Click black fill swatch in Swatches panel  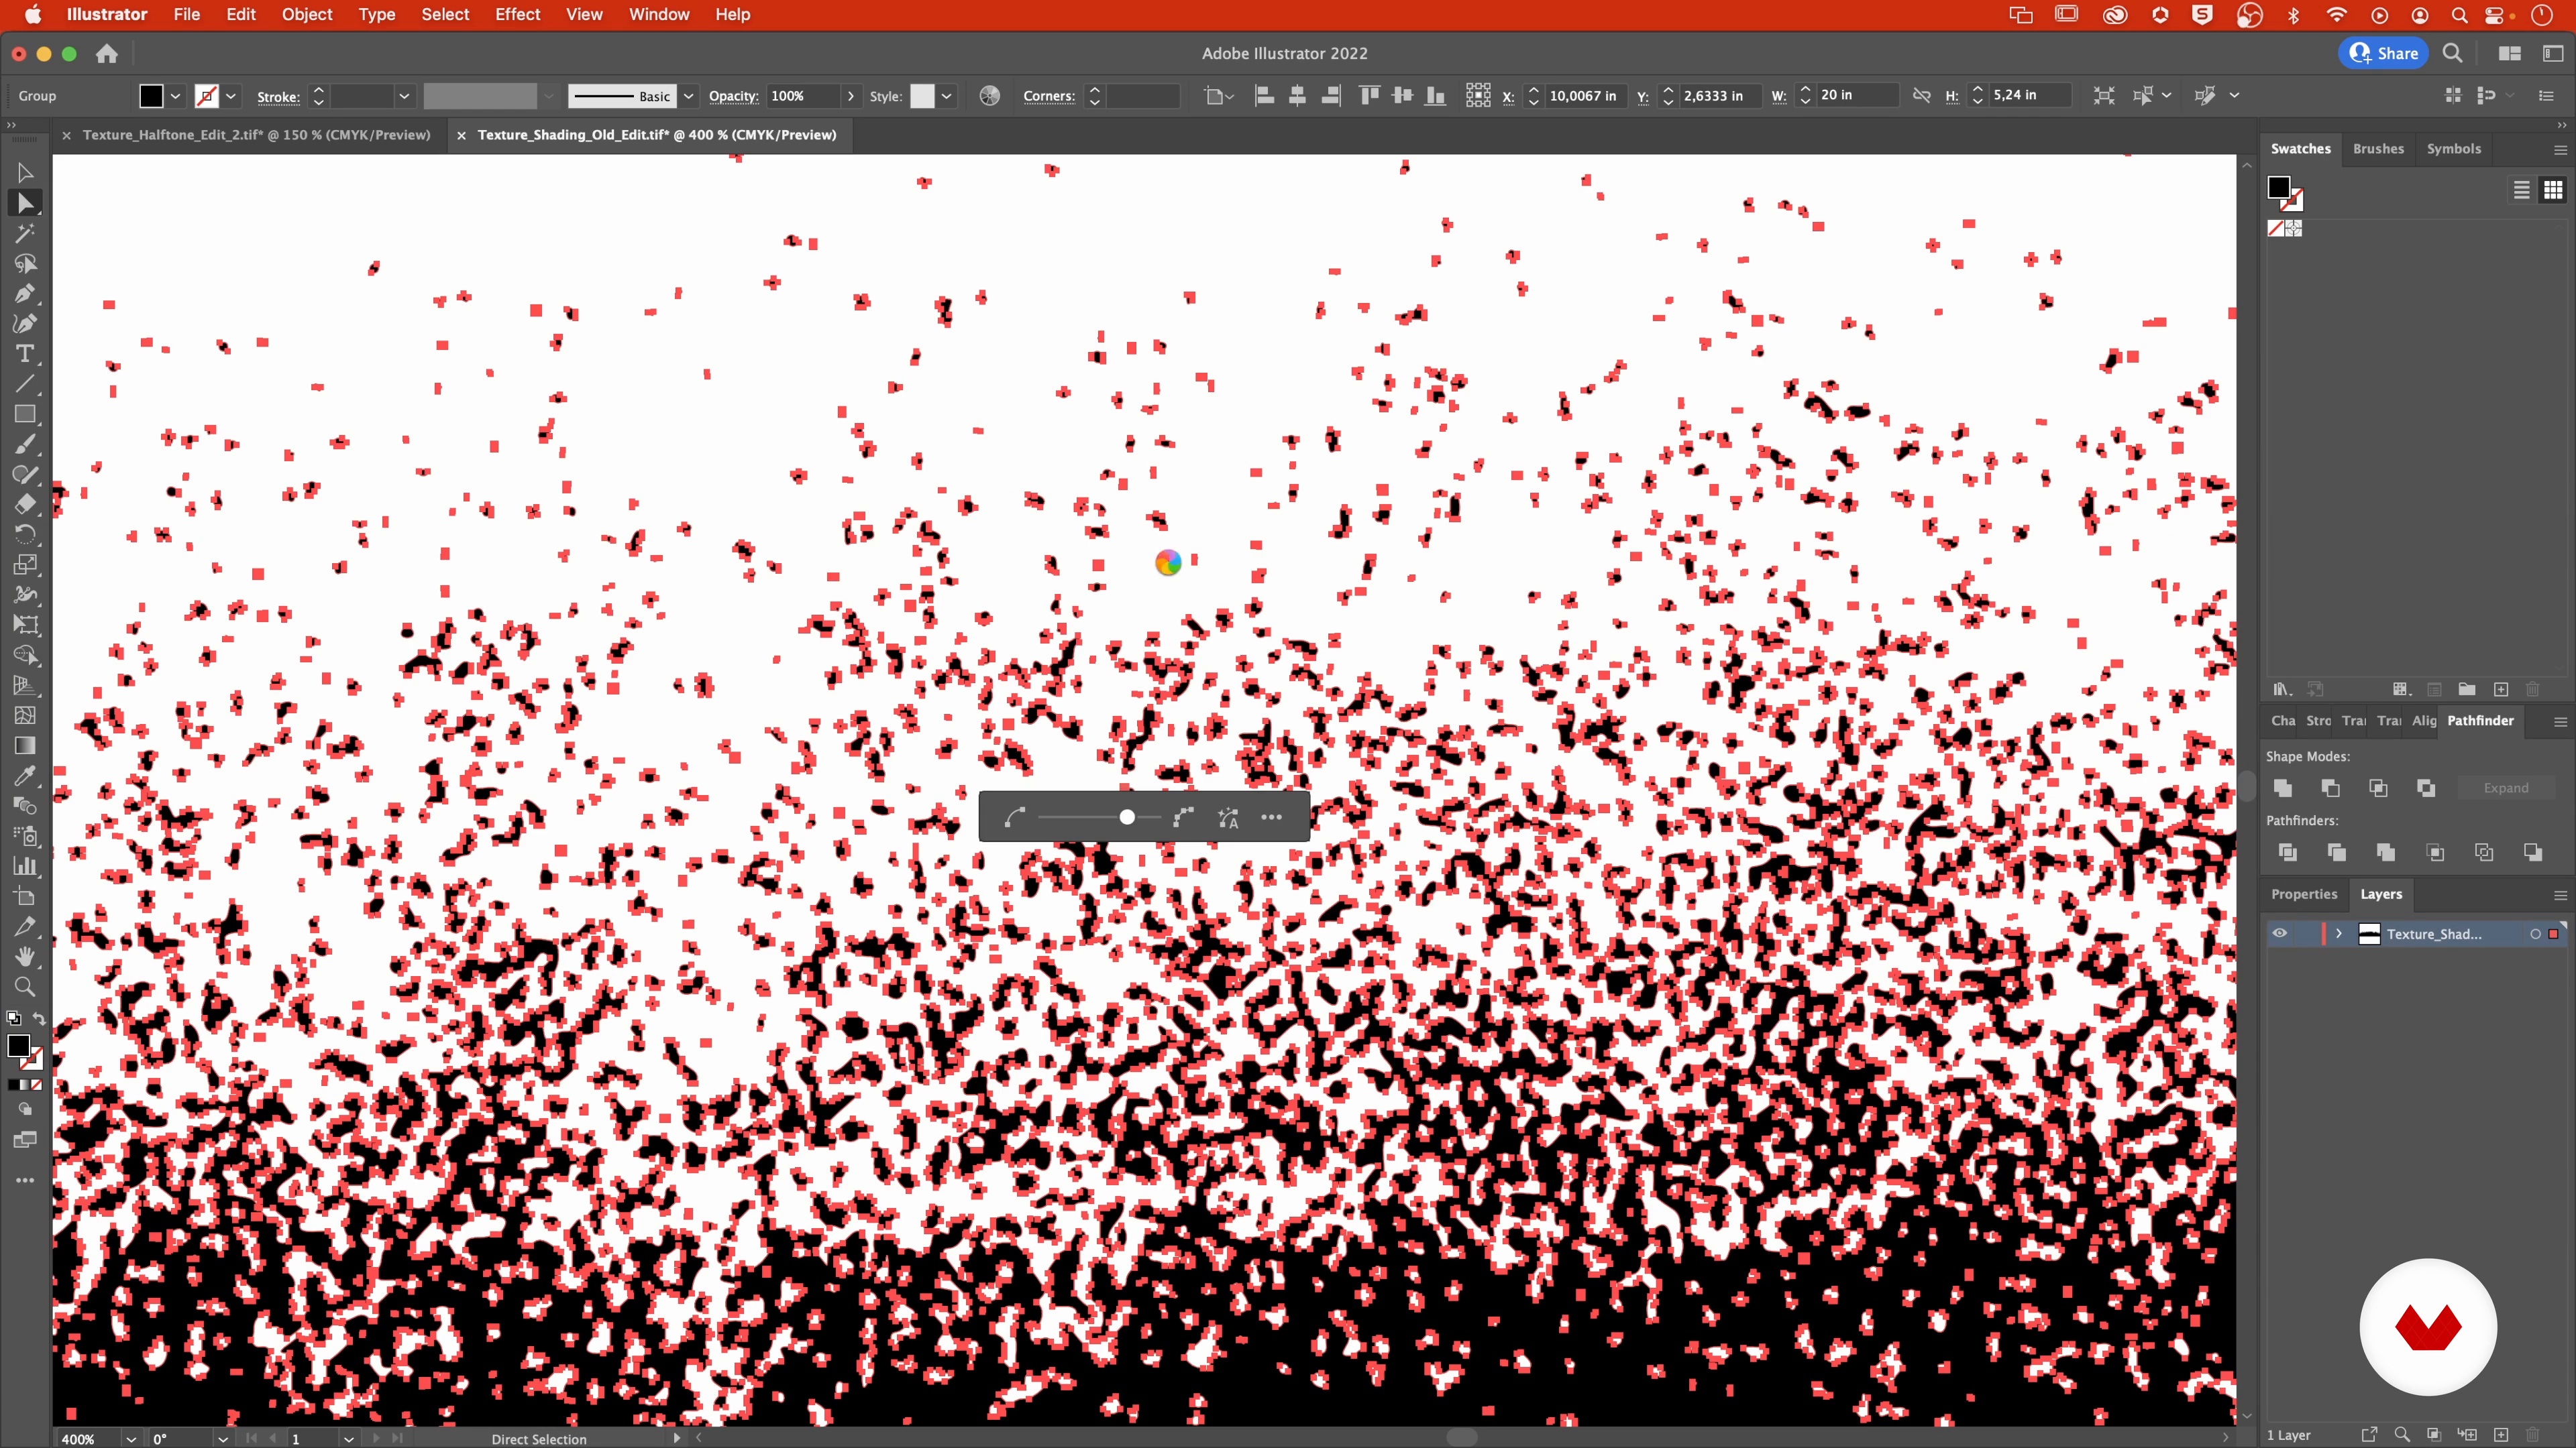tap(2279, 188)
